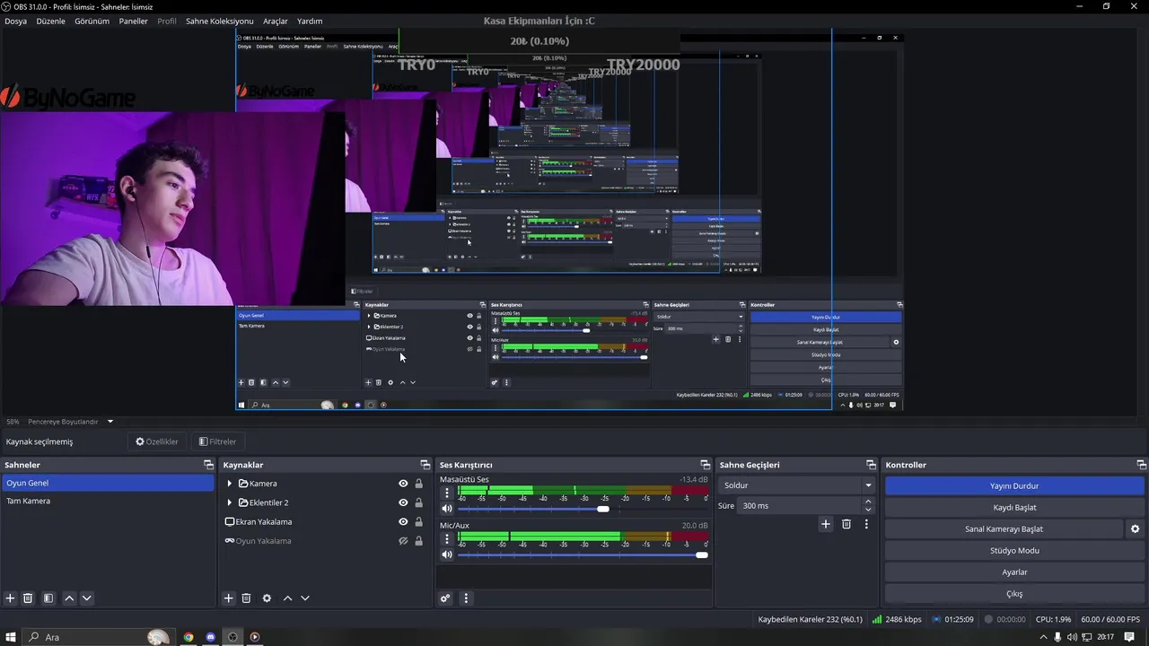Move scene up in Sahneler panel
1149x646 pixels.
69,598
